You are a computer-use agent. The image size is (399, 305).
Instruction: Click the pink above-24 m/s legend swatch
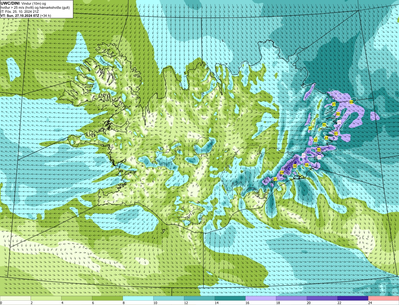[384, 298]
